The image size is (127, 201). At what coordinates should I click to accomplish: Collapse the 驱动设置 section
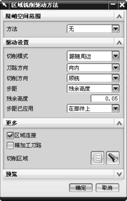pyautogui.click(x=119, y=43)
